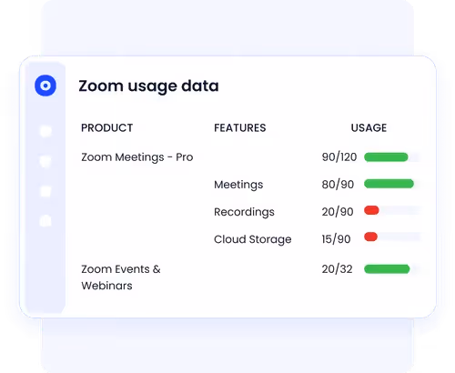Click the red progress bar for Recordings

371,210
